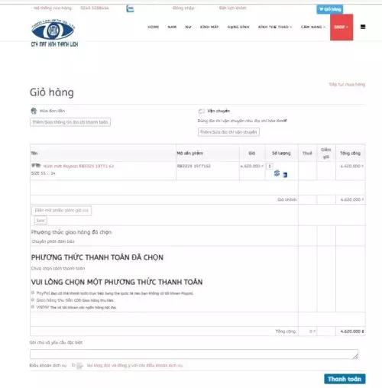
Task: Open the NỮ menu
Action: point(188,27)
